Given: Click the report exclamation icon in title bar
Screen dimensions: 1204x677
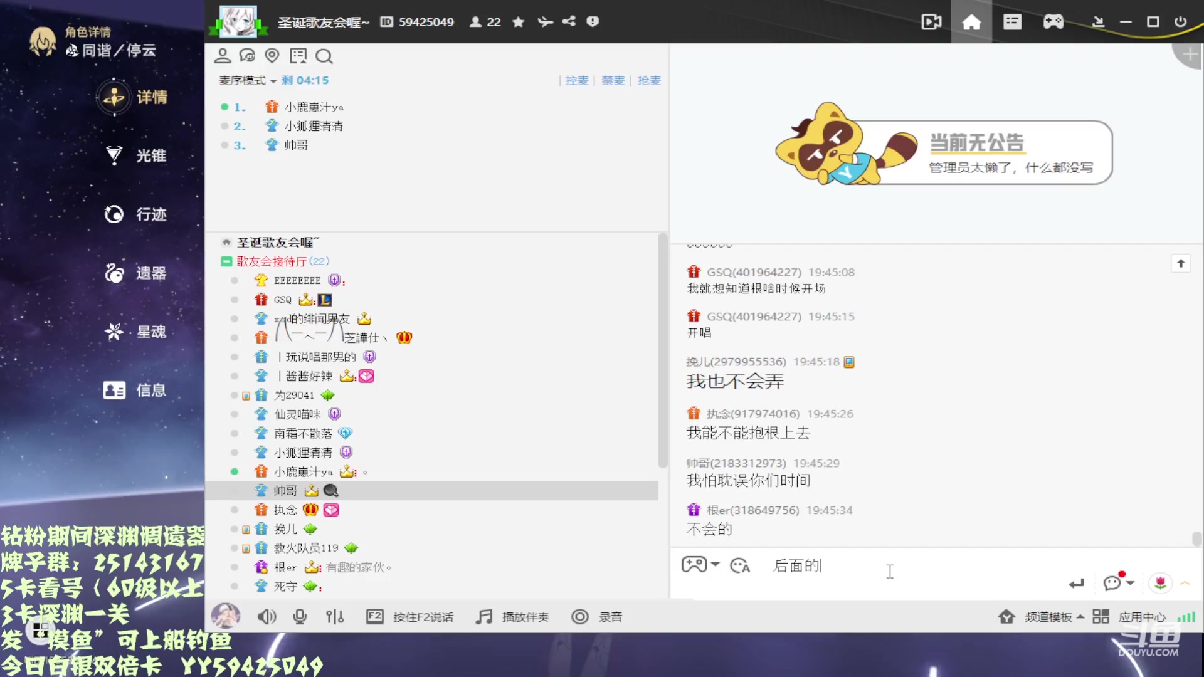Looking at the screenshot, I should point(593,22).
